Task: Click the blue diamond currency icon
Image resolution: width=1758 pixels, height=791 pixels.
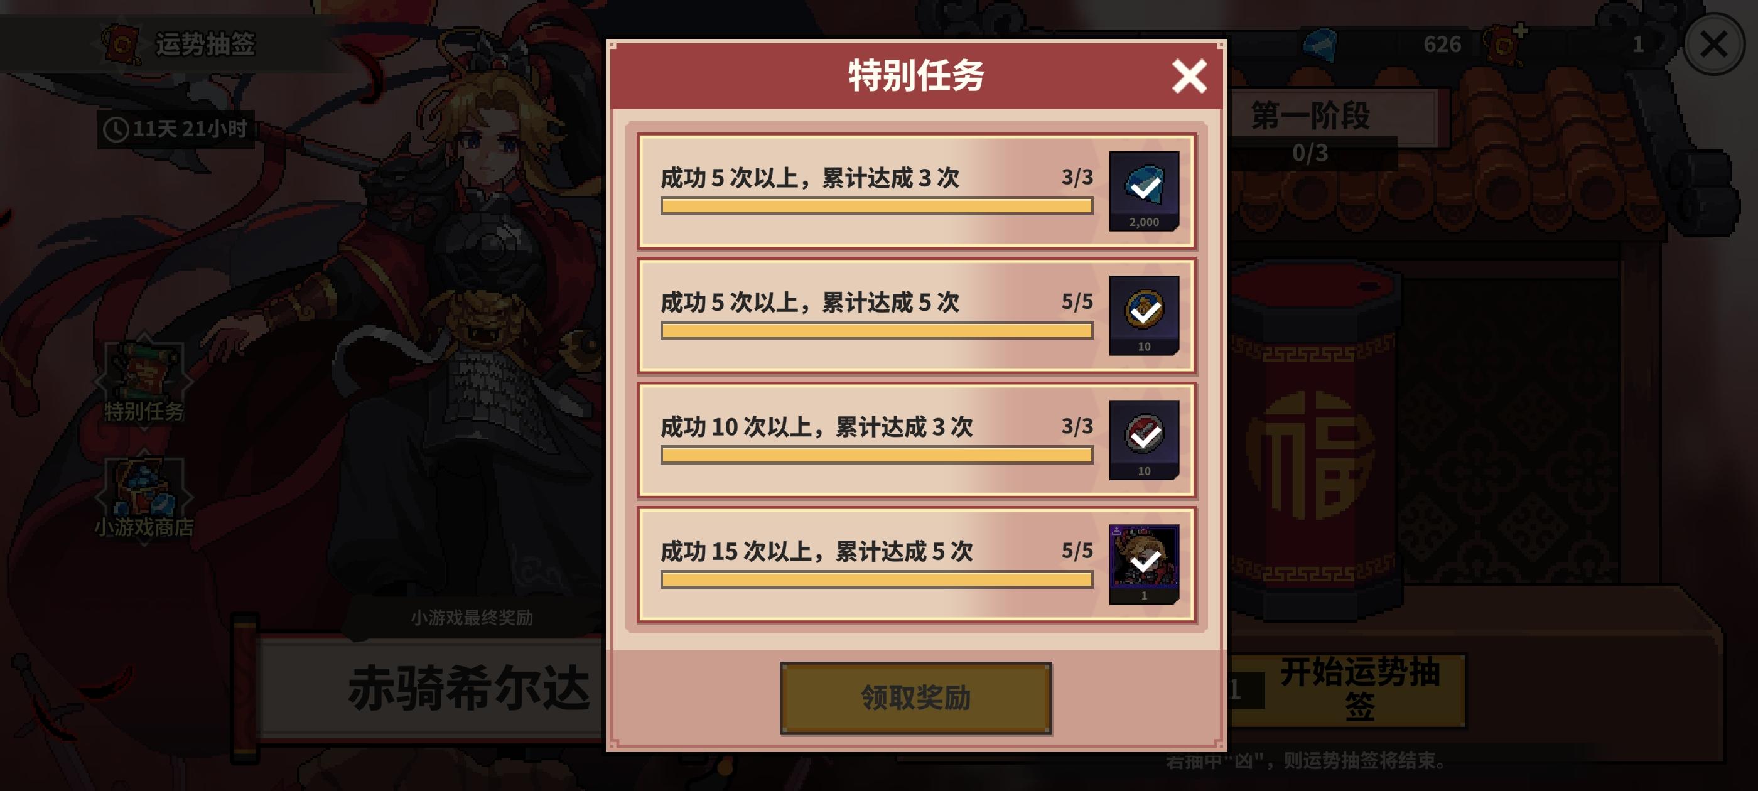Action: coord(1320,45)
